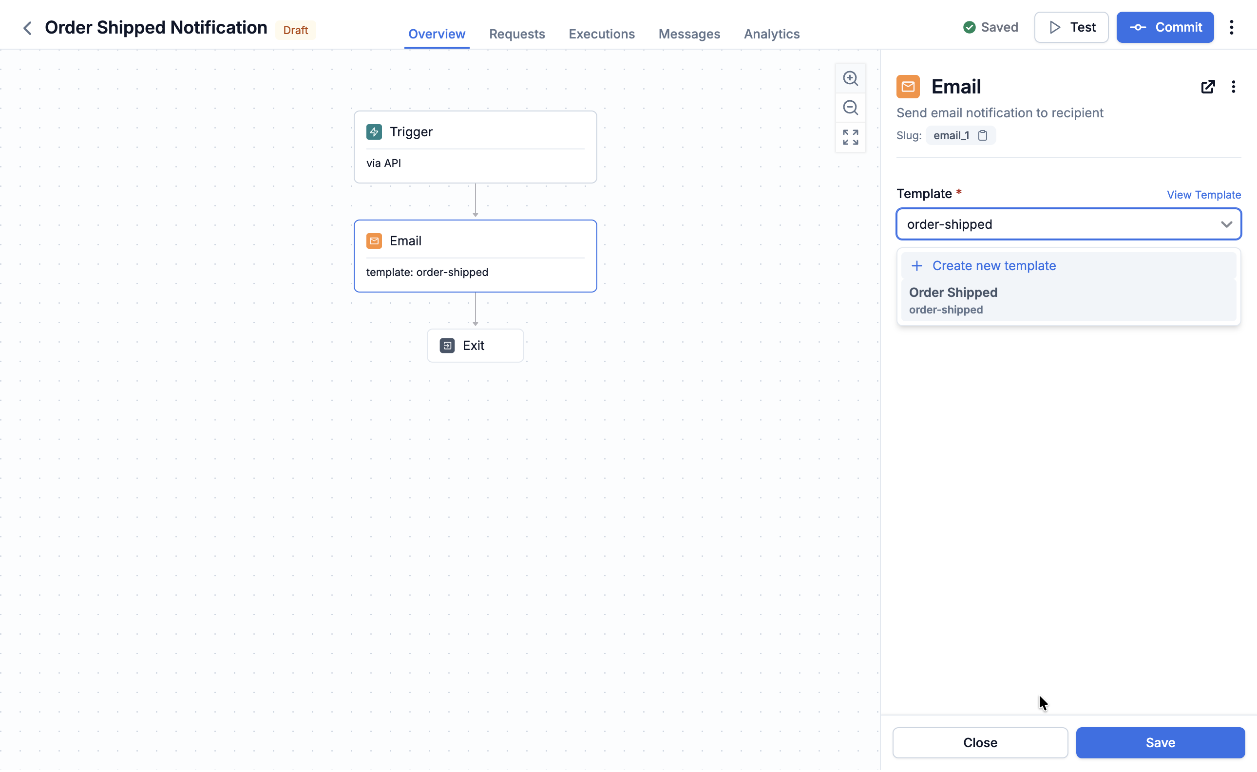Click the Draft status badge
The image size is (1257, 772).
point(295,30)
